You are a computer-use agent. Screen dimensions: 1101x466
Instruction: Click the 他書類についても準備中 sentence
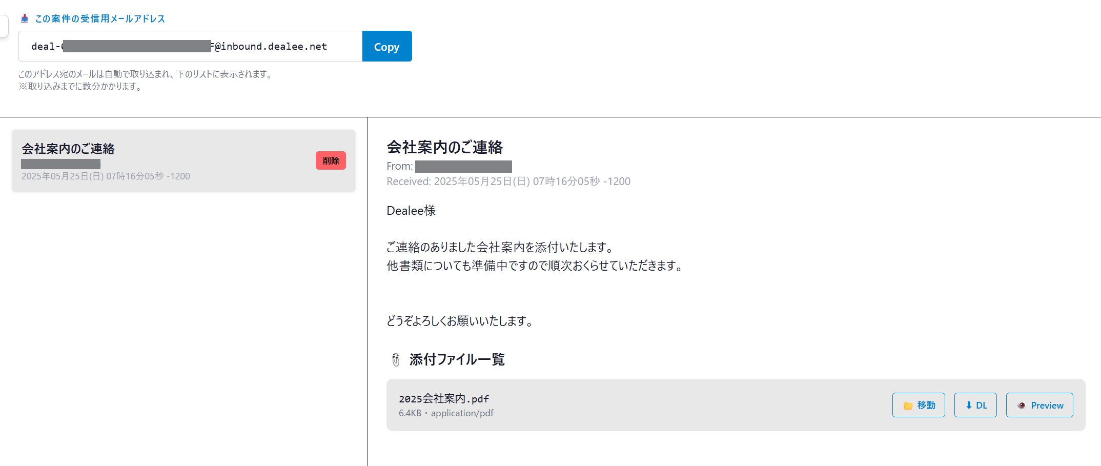[x=535, y=266]
